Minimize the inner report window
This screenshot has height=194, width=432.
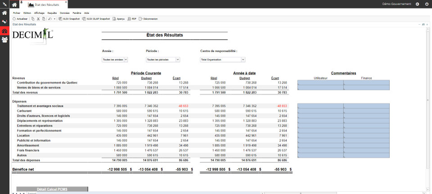(419, 24)
